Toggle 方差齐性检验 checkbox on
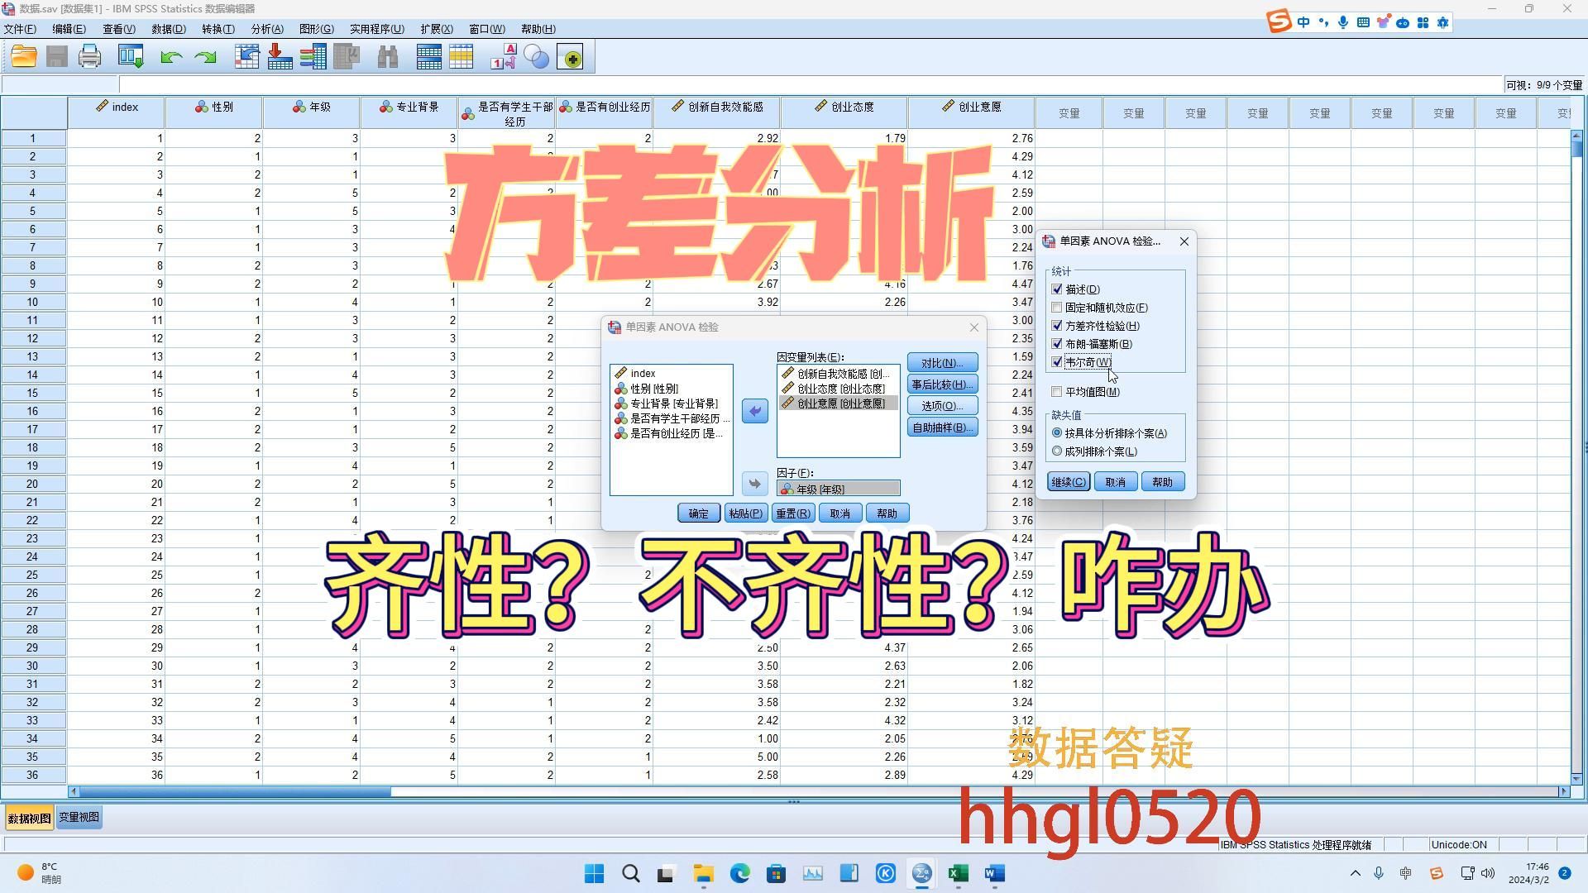Screen dimensions: 1588x893 (1055, 325)
